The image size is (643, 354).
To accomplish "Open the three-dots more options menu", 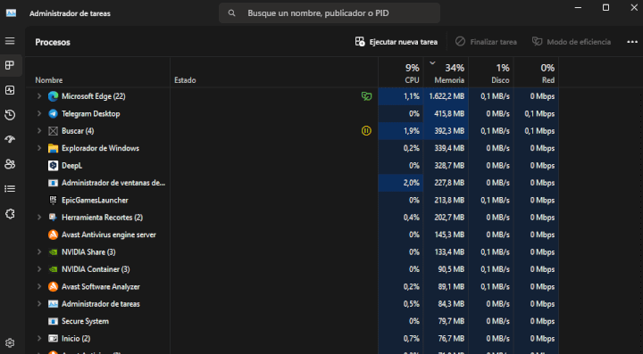I will 632,42.
